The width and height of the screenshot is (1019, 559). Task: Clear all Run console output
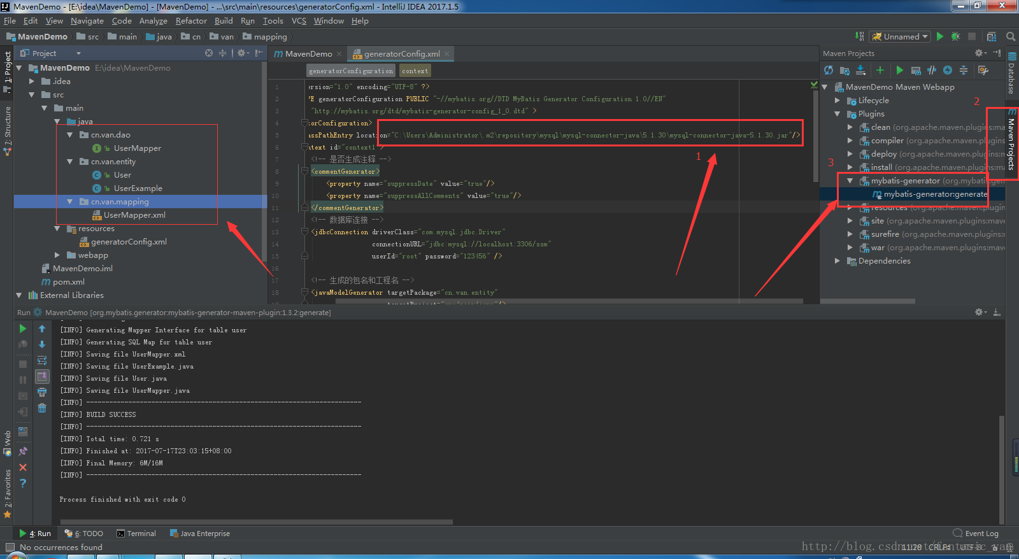pos(42,408)
